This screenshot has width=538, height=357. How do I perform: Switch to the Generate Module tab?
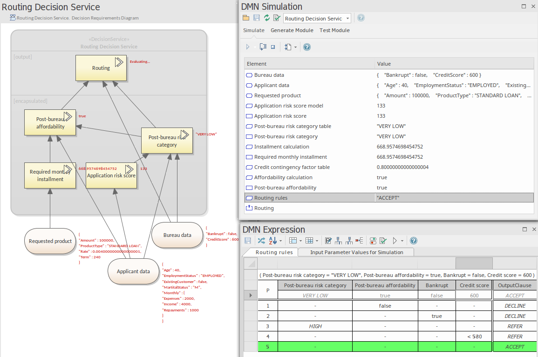pyautogui.click(x=292, y=30)
